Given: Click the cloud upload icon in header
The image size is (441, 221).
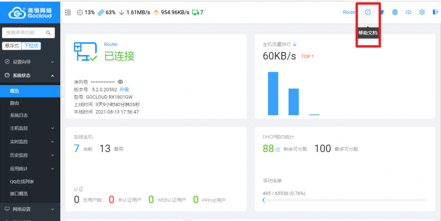Looking at the screenshot, I should point(408,12).
